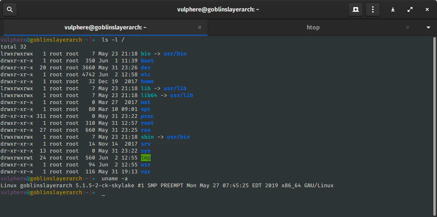Image resolution: width=437 pixels, height=217 pixels.
Task: Click the 'var' directory name
Action: pos(145,172)
